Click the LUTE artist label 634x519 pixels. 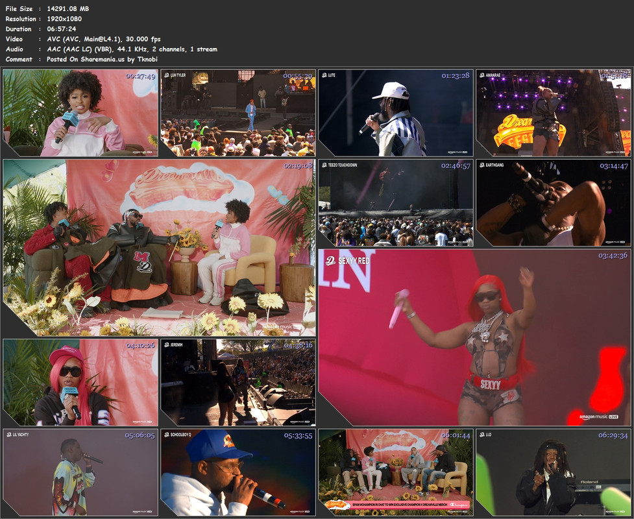(332, 75)
